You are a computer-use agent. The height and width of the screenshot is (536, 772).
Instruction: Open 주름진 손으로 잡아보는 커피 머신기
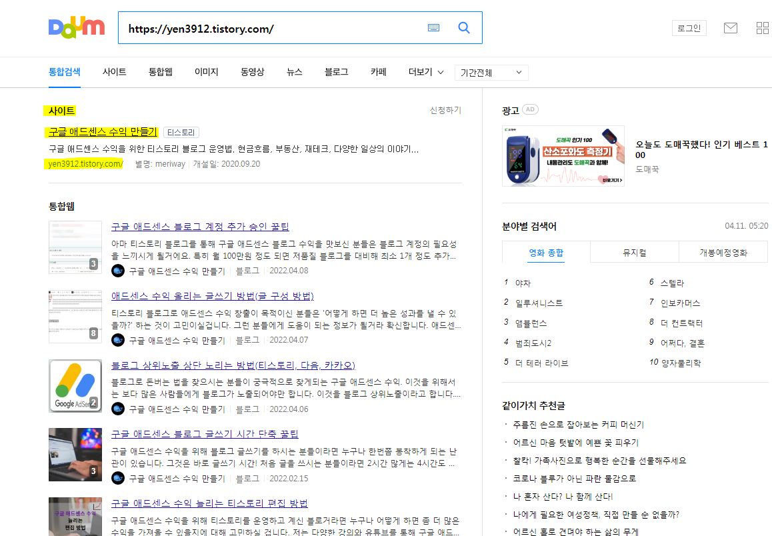[579, 425]
